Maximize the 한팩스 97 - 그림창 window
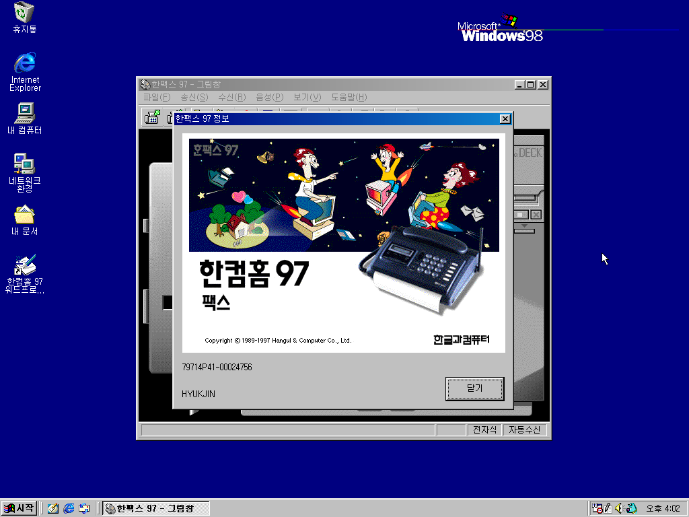Screen dimensions: 689x517 531,84
